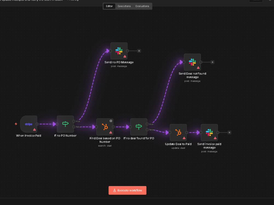274x205 pixels.
Task: Open the Stripe 'When Invoice Paid' trigger node
Action: point(29,124)
